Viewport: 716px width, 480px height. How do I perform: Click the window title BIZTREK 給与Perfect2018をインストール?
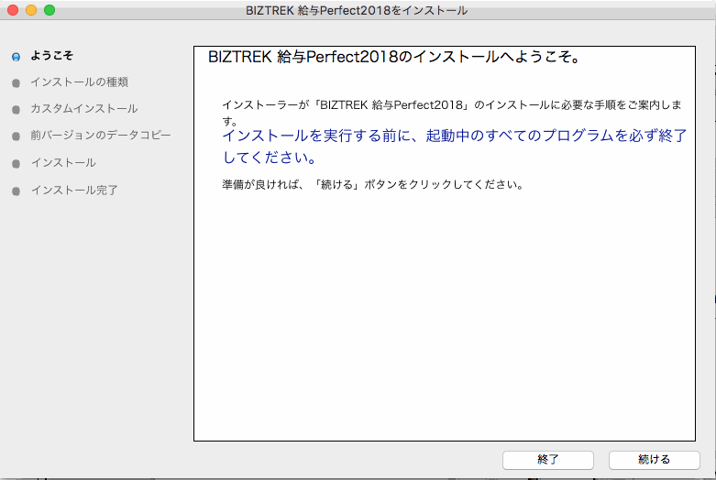click(x=357, y=10)
